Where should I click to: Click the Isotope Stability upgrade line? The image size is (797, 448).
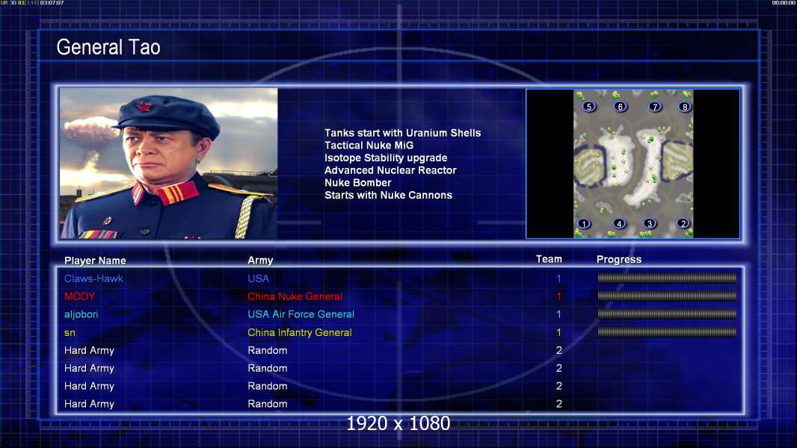click(386, 158)
